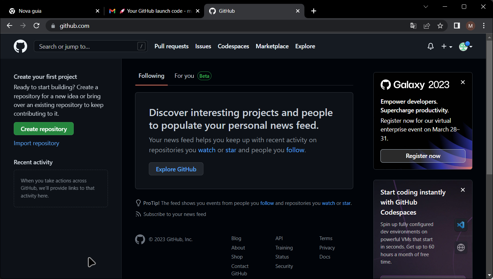Viewport: 493px width, 279px height.
Task: Open the Status footer link
Action: pos(282,257)
